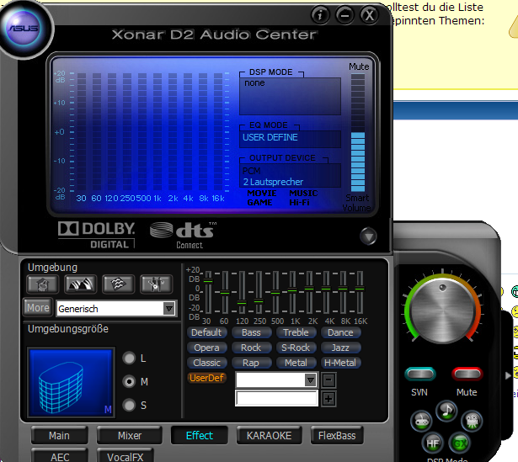Click the 1K equalizer slider
Screen dimensions: 518x462
pos(292,292)
